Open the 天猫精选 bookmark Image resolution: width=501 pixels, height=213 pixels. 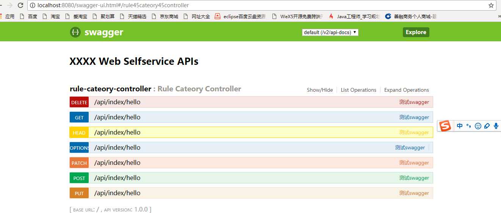(x=133, y=16)
